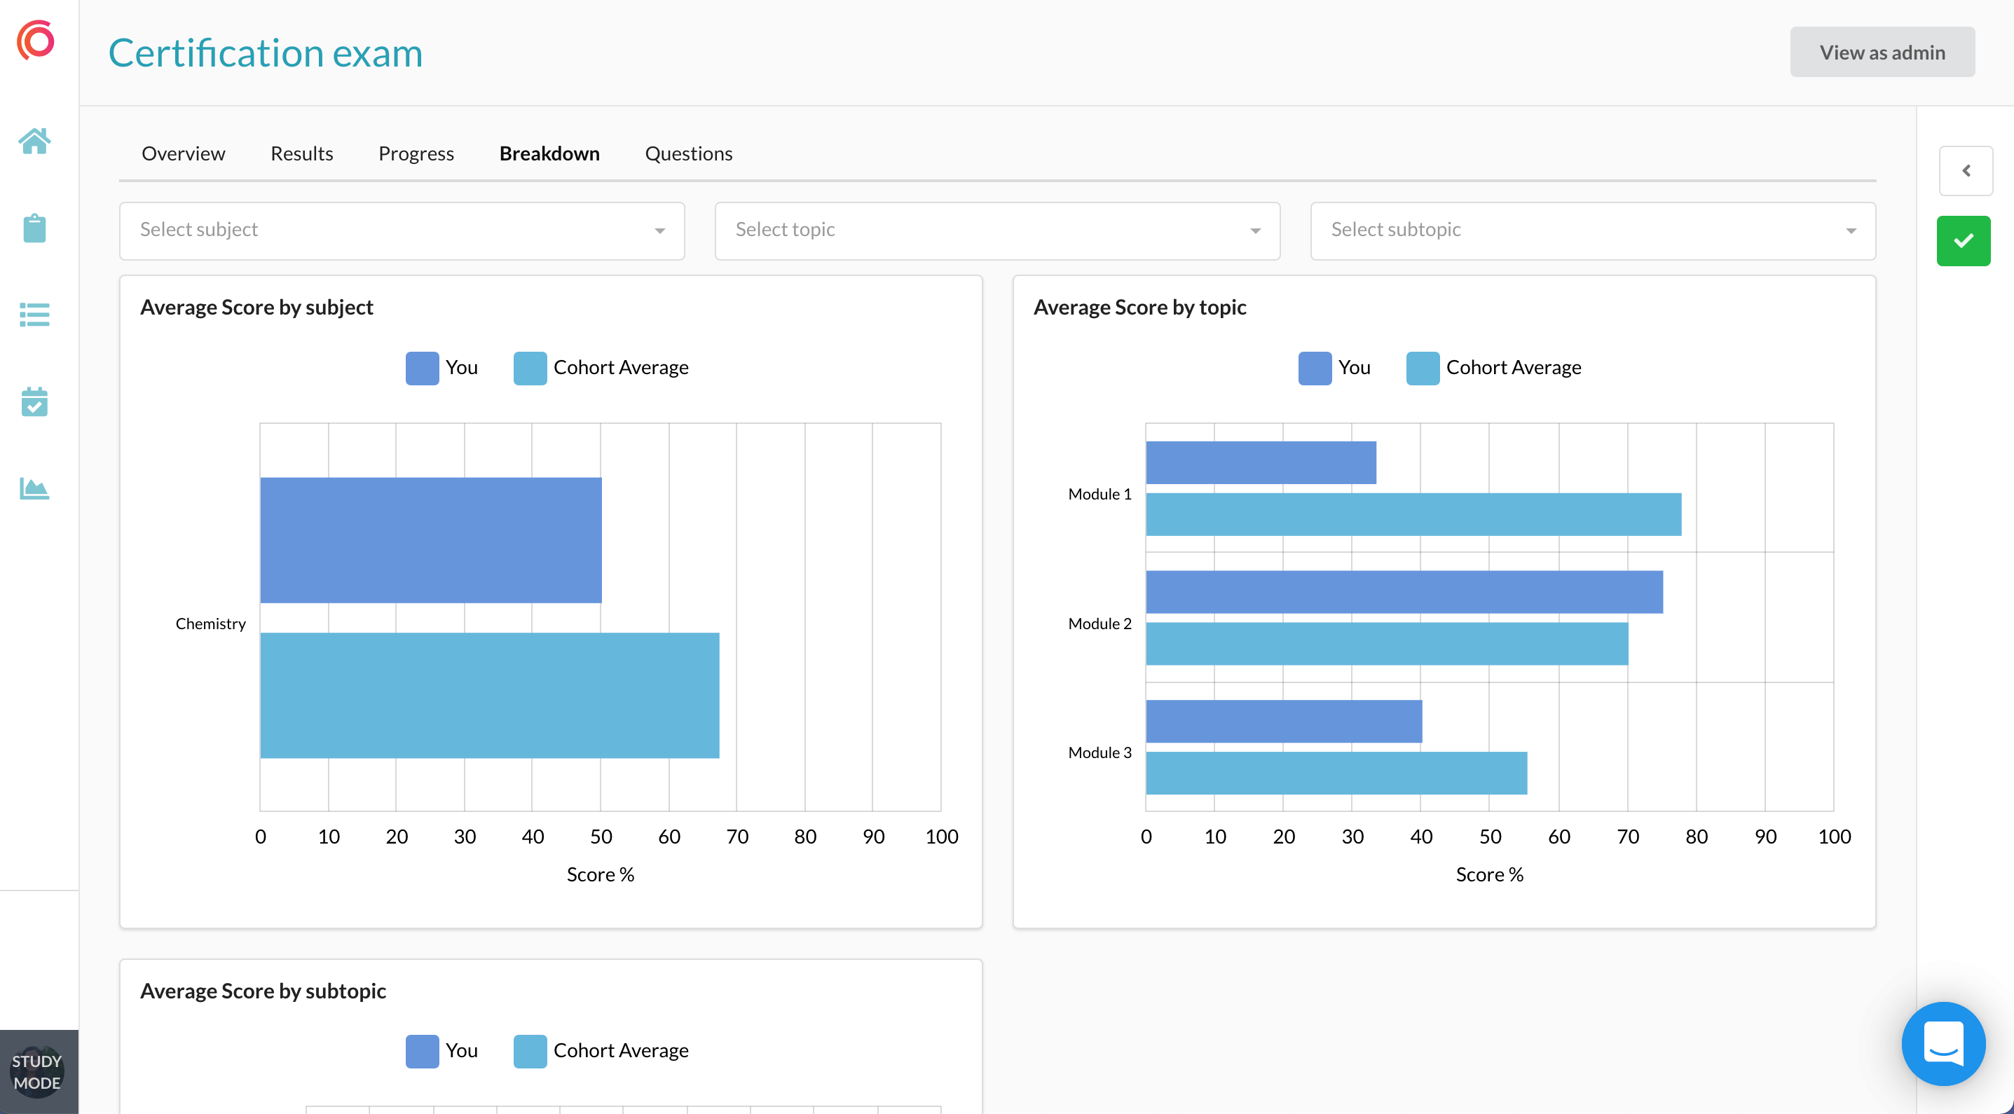Select the Breakdown tab
2014x1114 pixels.
tap(549, 153)
